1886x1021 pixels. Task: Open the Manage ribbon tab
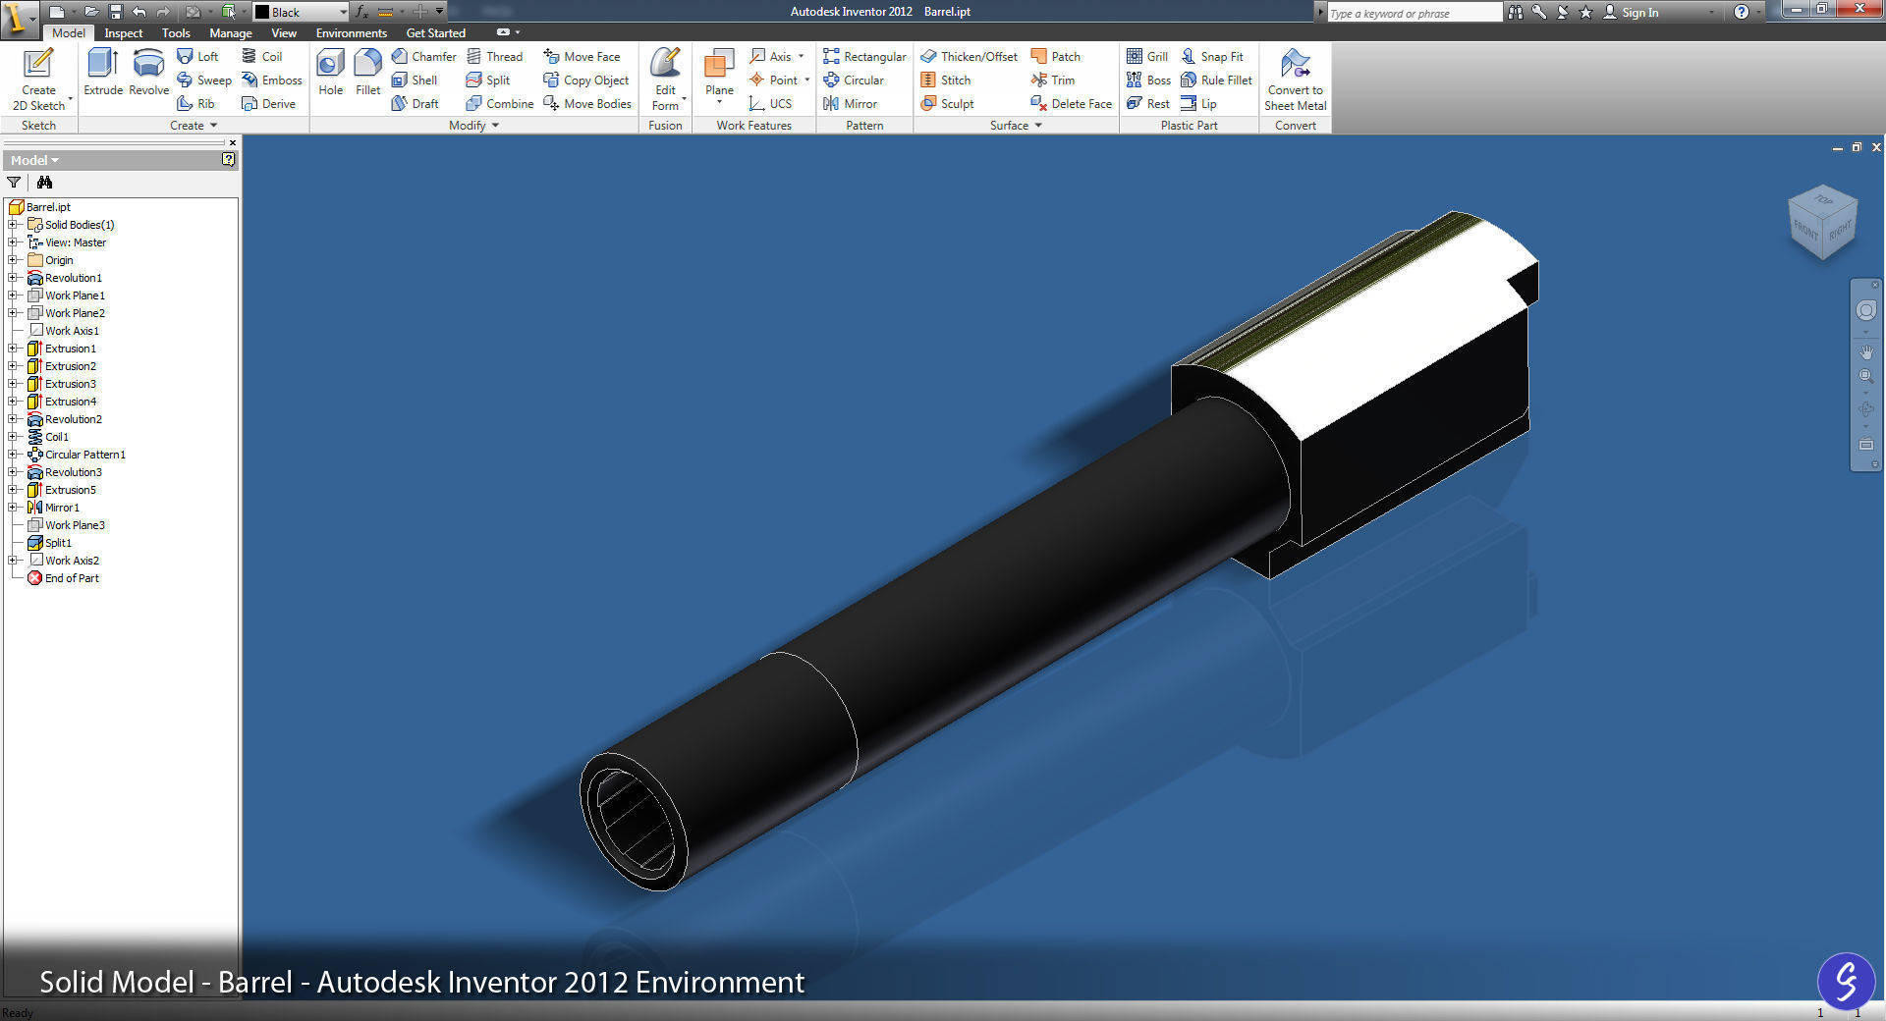(x=231, y=33)
